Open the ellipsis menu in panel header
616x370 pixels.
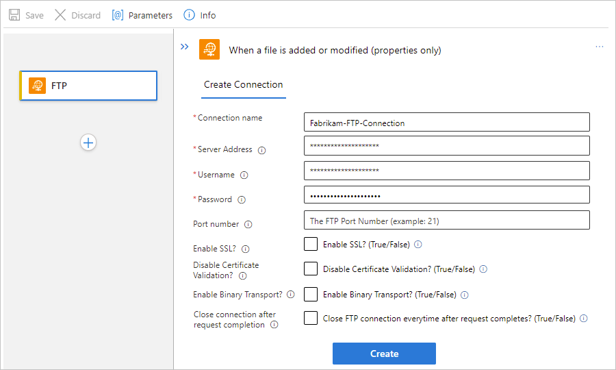pyautogui.click(x=600, y=47)
